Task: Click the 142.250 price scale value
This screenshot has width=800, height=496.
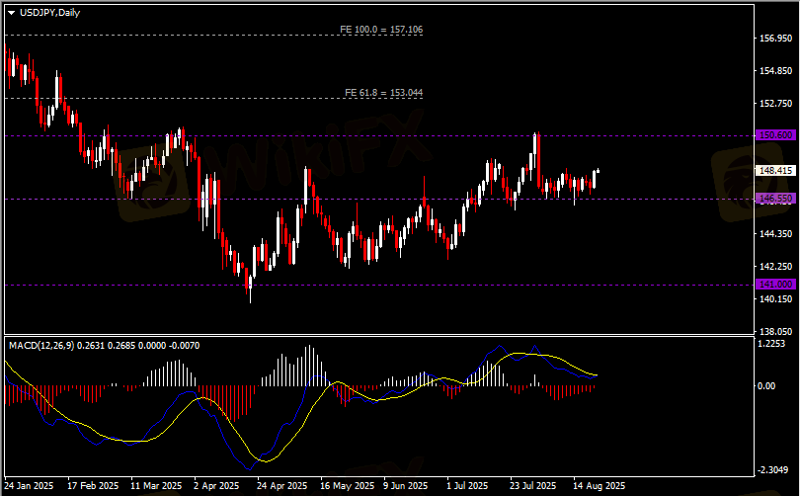Action: [x=775, y=267]
